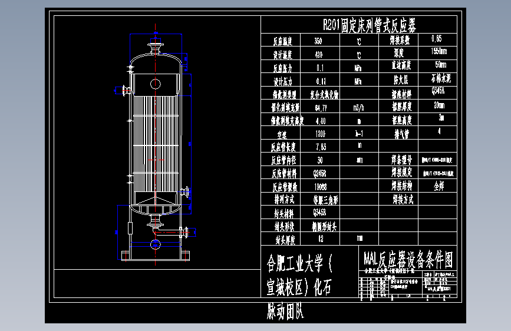511x331 pixels.
Task: Select the weld structure value 全焊
Action: click(439, 186)
